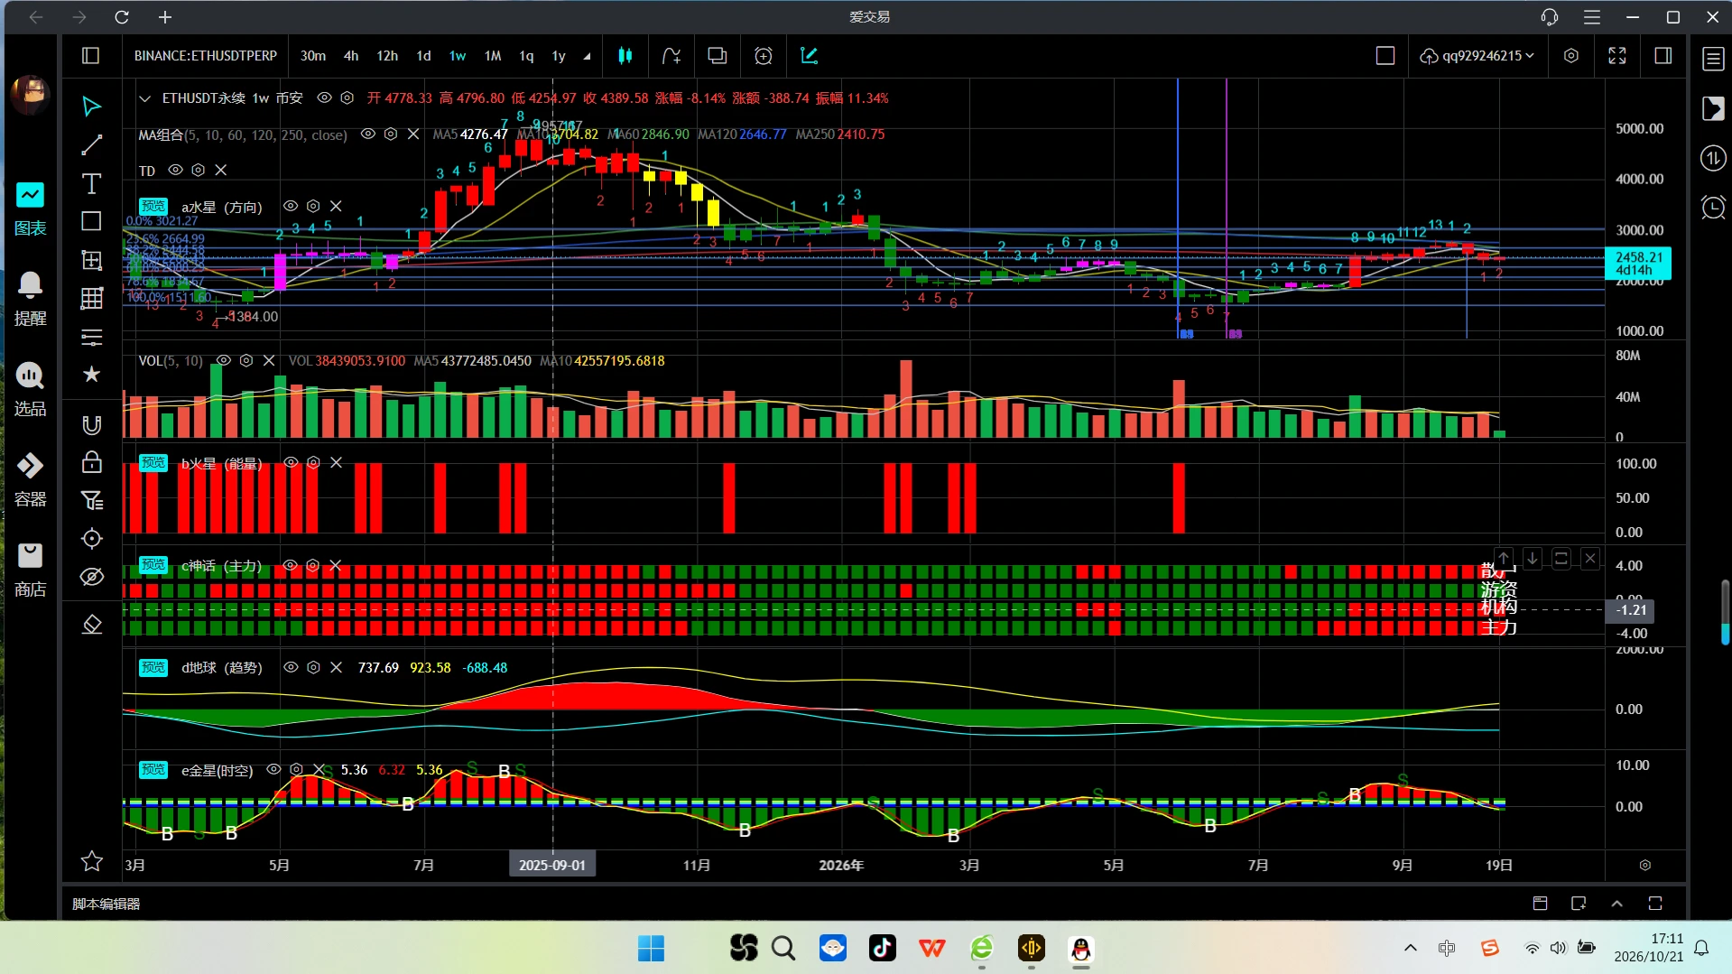Select the magnet snap tool
Image resolution: width=1732 pixels, height=974 pixels.
coord(91,424)
